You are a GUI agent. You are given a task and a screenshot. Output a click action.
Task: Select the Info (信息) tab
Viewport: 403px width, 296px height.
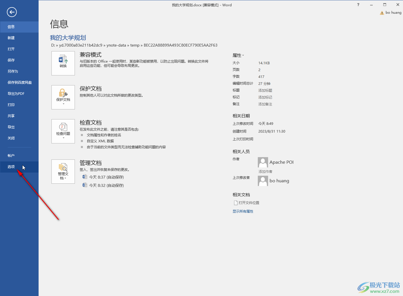(19, 27)
